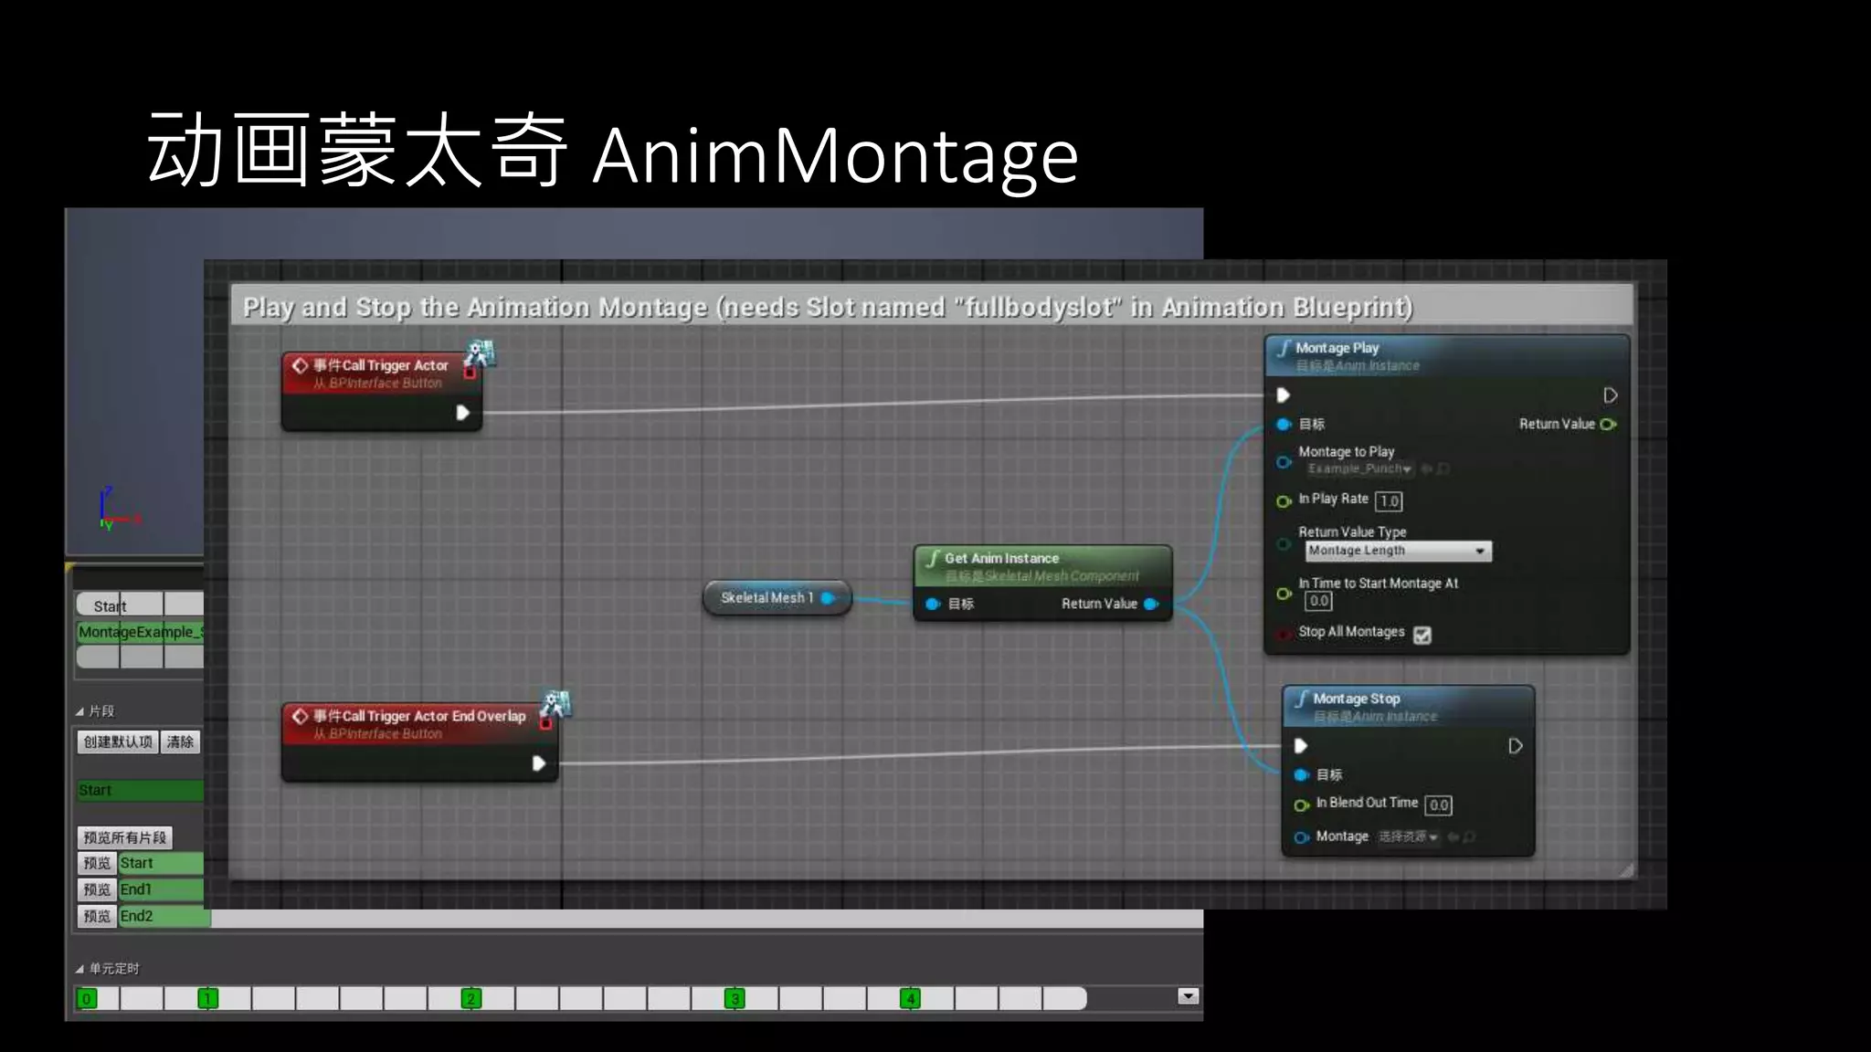Click Return Value pin on Get Anim Instance
The image size is (1871, 1052).
pos(1151,604)
